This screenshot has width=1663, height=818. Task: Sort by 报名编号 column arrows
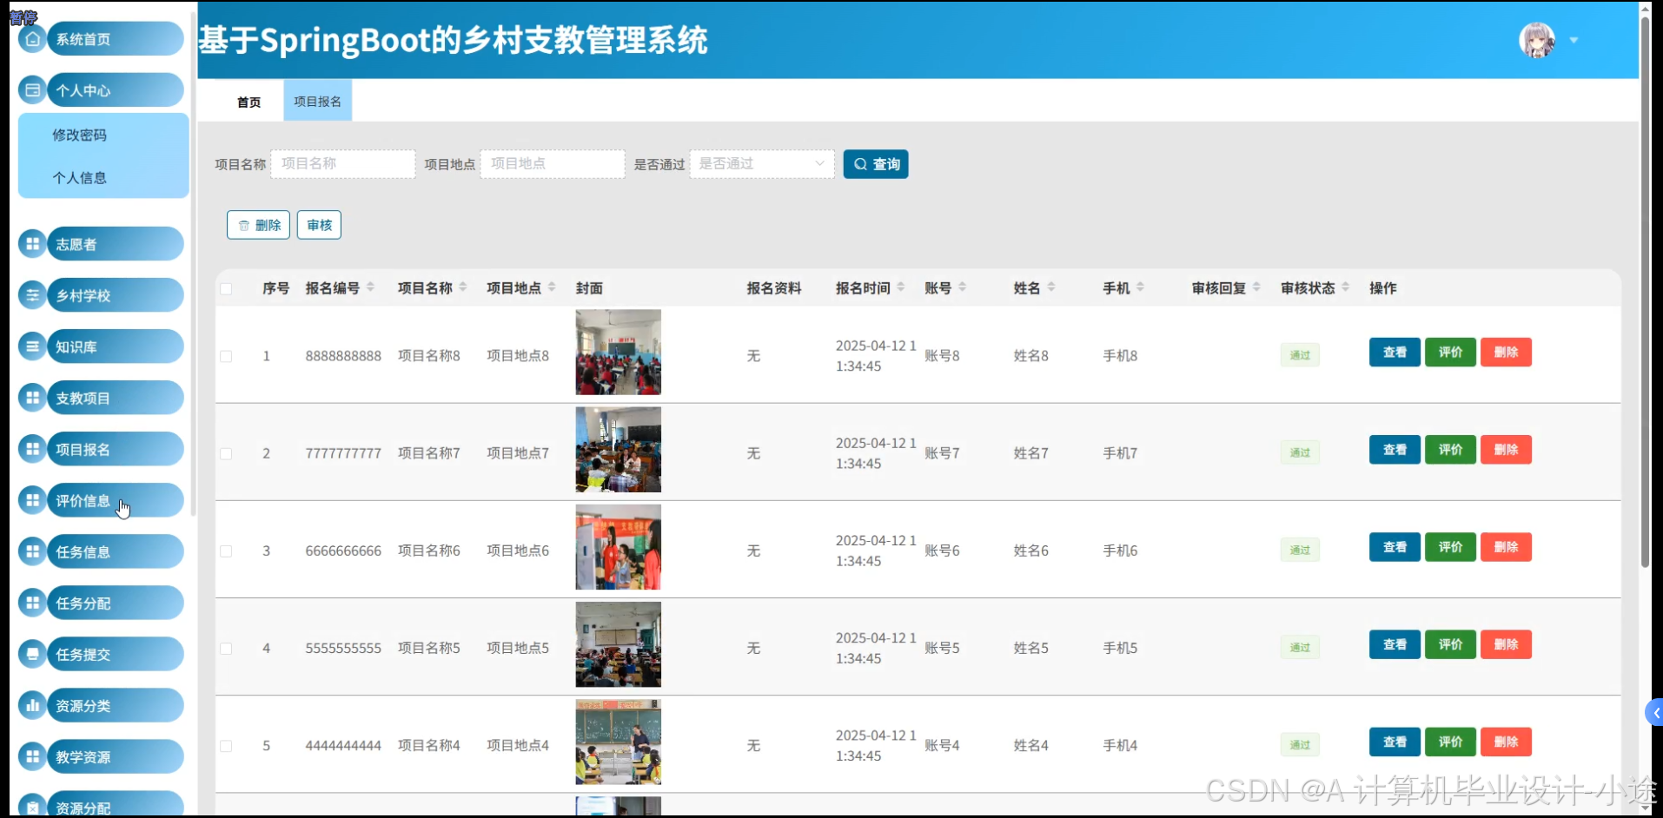point(371,287)
